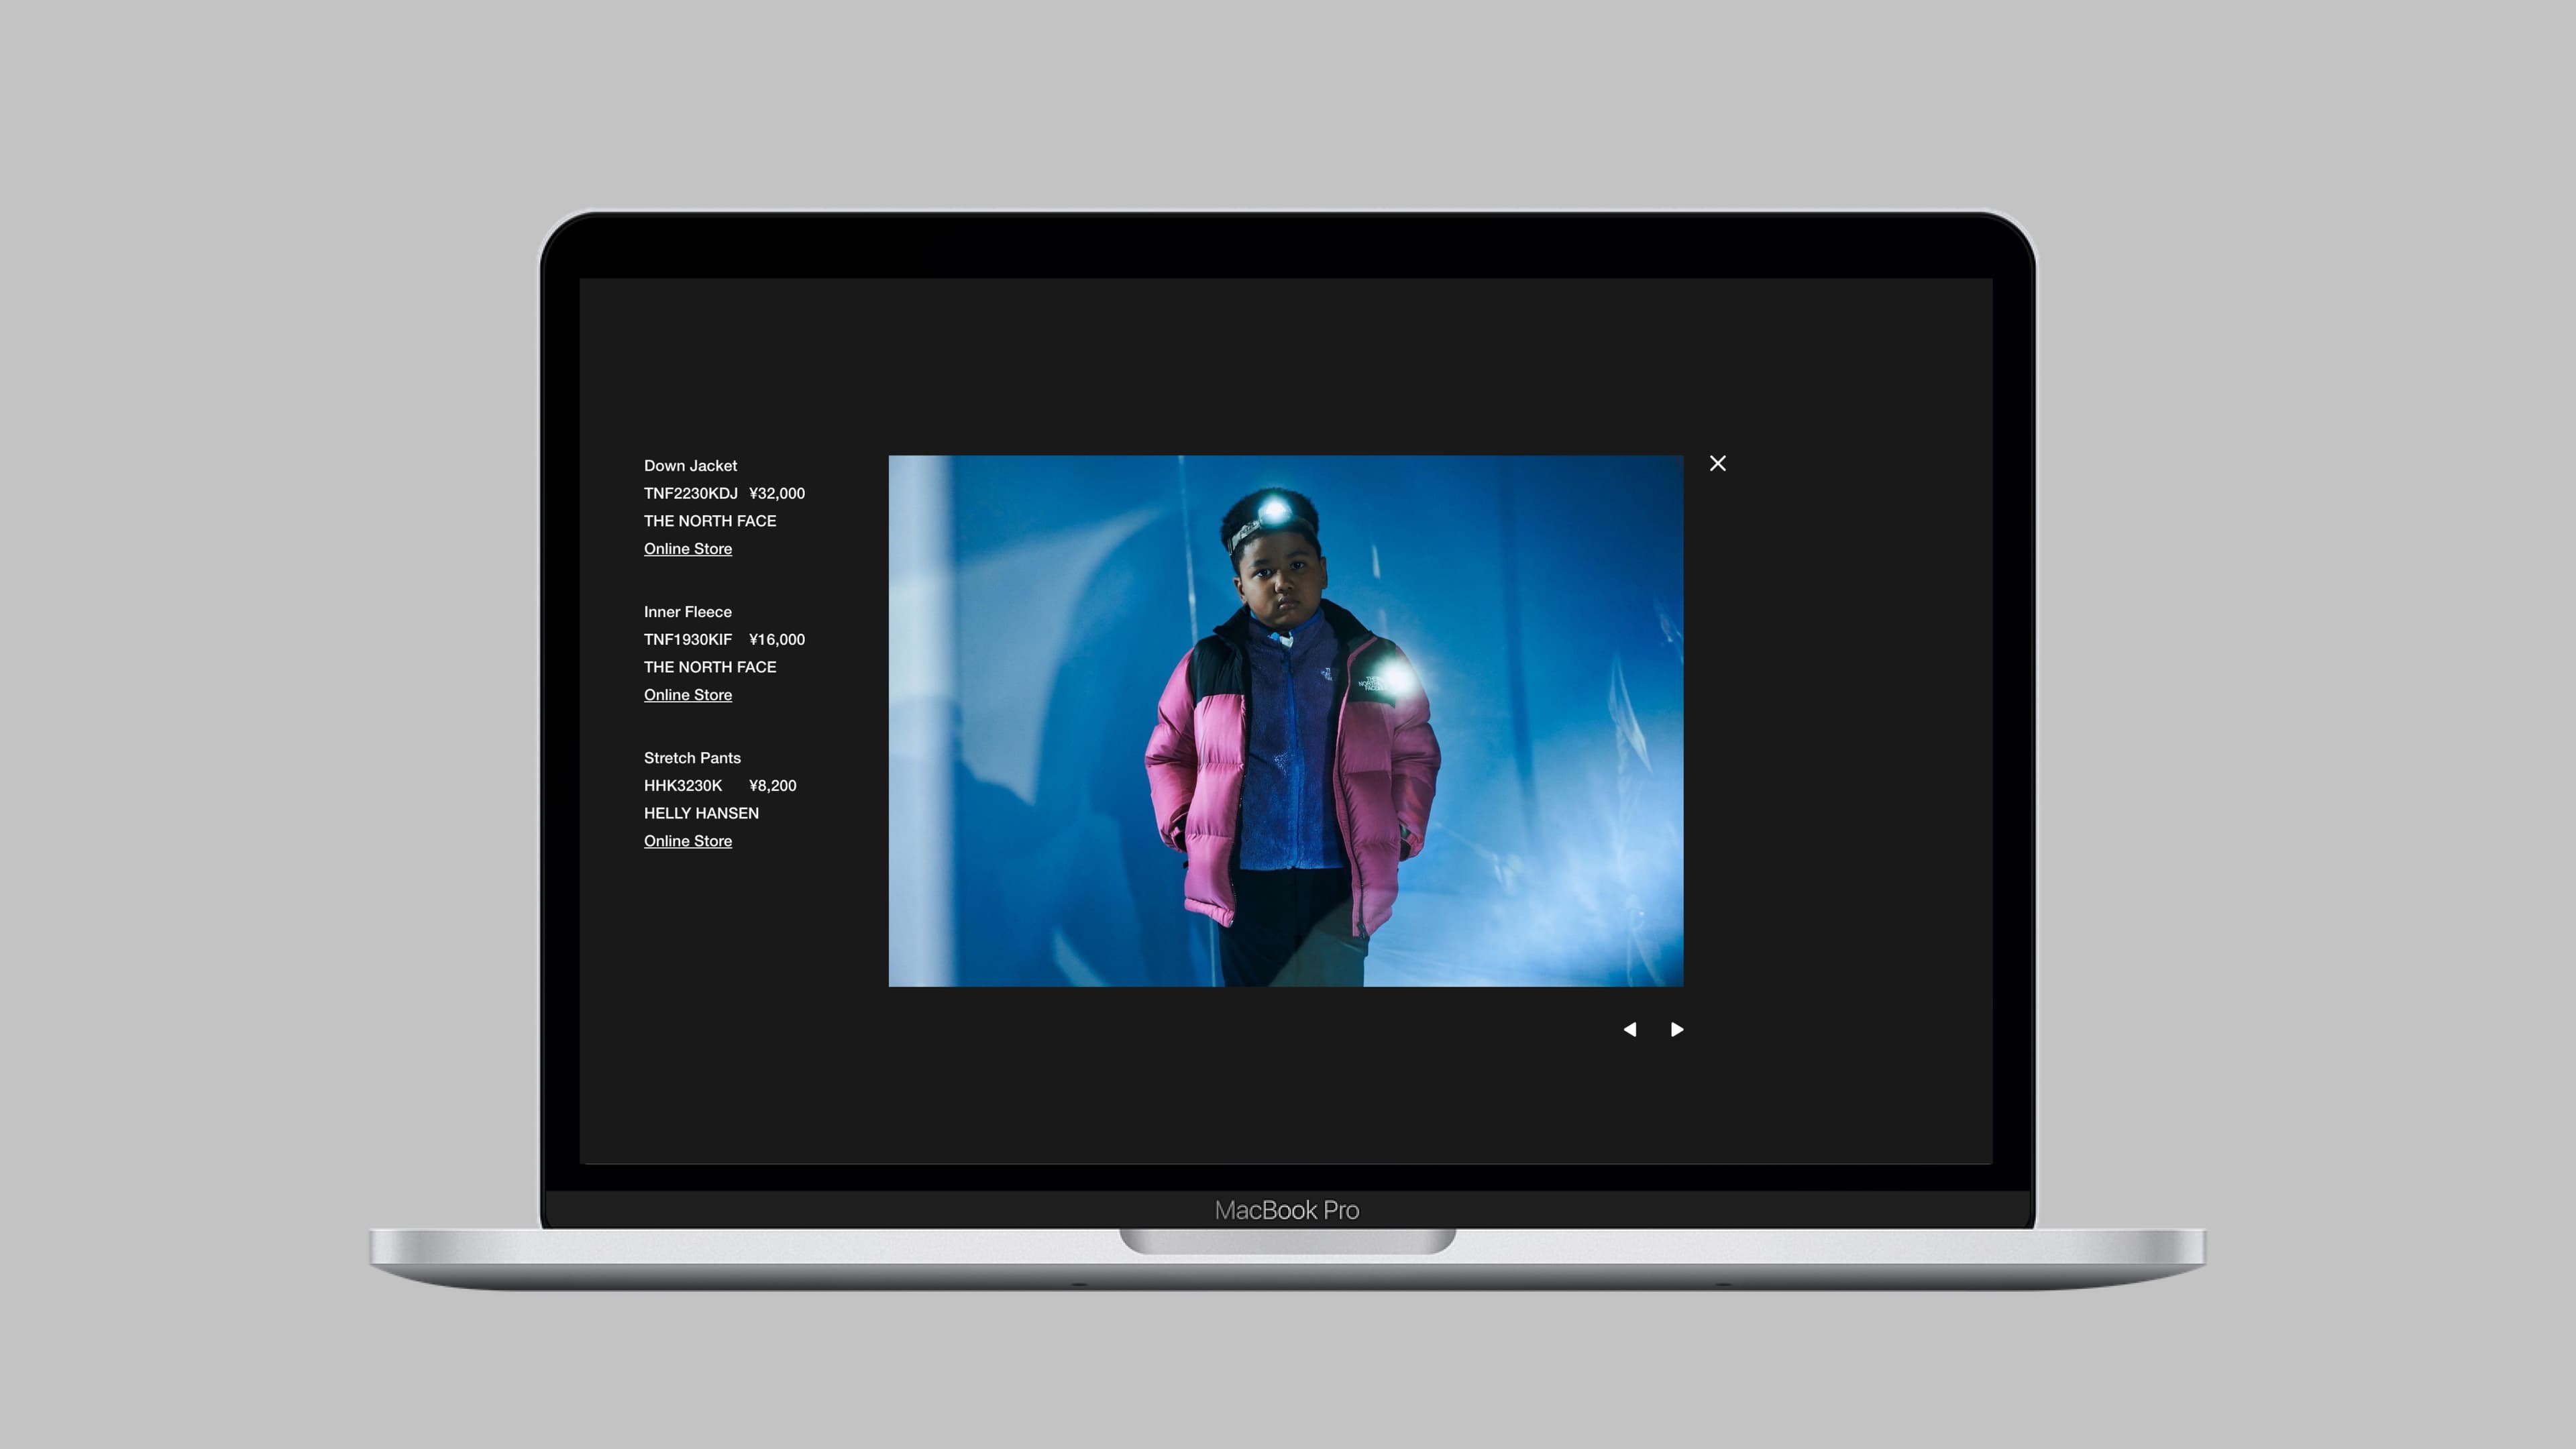Click THE NORTH FACE brand below TNF2230KDJ
Image resolution: width=2576 pixels, height=1449 pixels.
pyautogui.click(x=709, y=521)
